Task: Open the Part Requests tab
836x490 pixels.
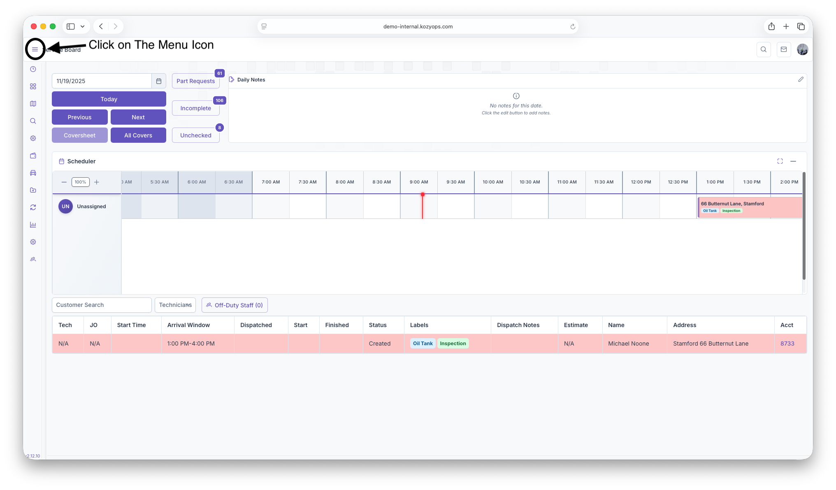Action: (x=195, y=81)
